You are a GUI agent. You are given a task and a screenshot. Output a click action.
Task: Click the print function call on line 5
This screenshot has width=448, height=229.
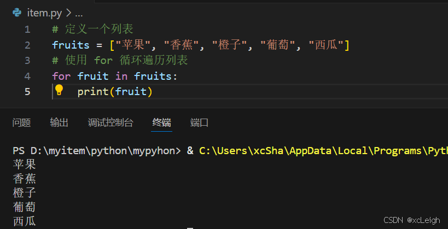[115, 92]
